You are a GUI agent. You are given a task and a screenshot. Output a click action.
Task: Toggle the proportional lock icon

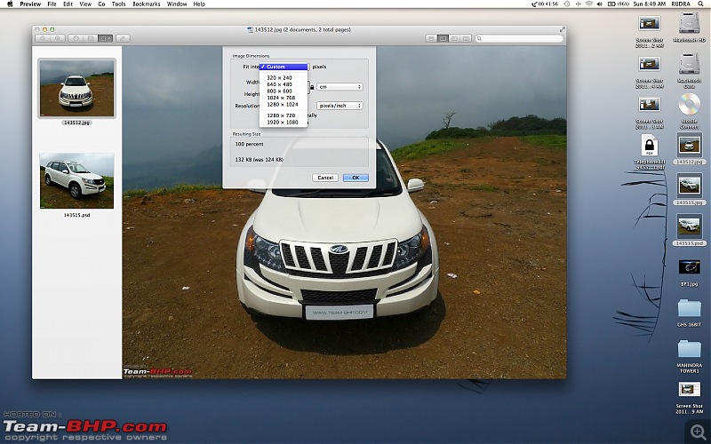(x=312, y=87)
